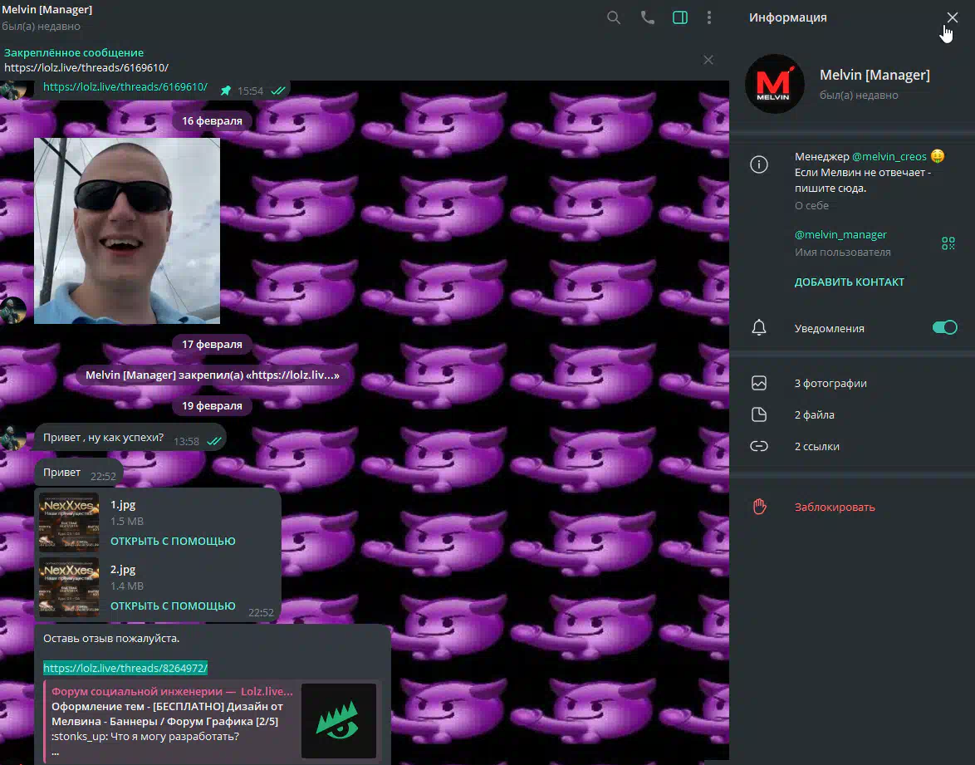Click message Привет , ну как успехи?
This screenshot has height=765, width=975.
103,437
